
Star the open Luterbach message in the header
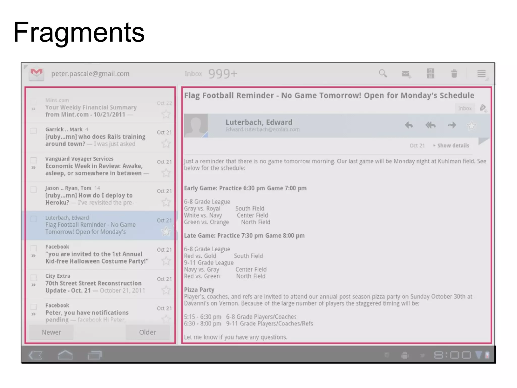pos(471,126)
